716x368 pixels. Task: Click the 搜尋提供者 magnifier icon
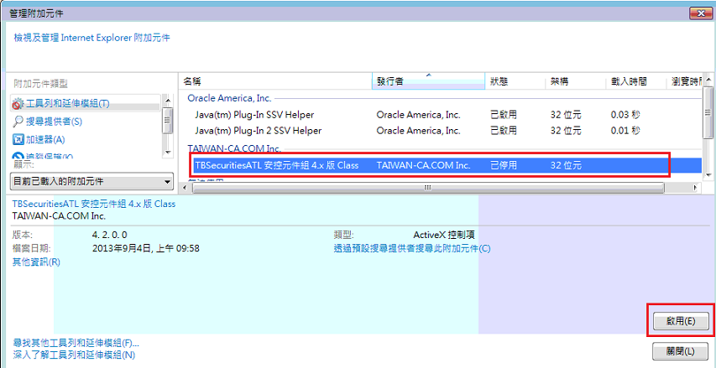coord(18,122)
